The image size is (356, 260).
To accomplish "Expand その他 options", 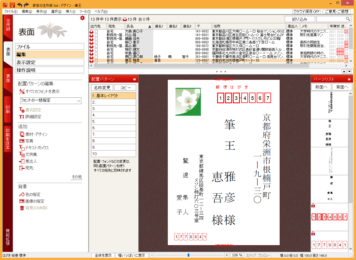I will [77, 177].
